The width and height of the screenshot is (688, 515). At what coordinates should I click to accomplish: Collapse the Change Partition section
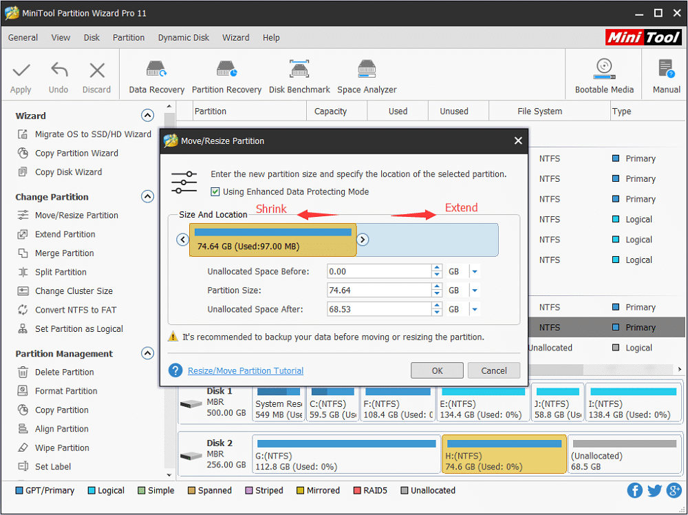(147, 196)
